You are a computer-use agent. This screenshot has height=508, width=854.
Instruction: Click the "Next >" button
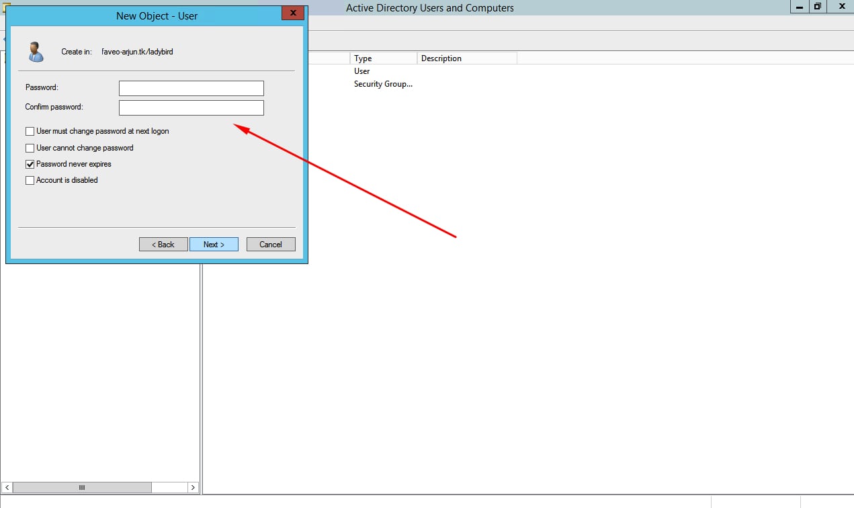click(214, 244)
